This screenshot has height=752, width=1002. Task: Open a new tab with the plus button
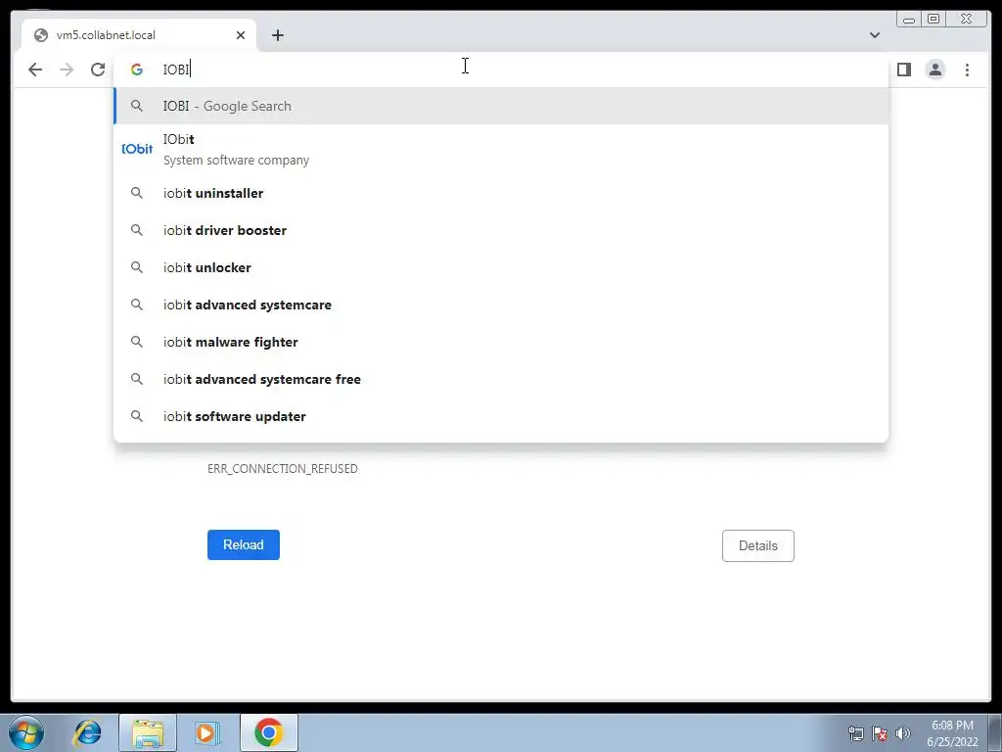pyautogui.click(x=277, y=35)
